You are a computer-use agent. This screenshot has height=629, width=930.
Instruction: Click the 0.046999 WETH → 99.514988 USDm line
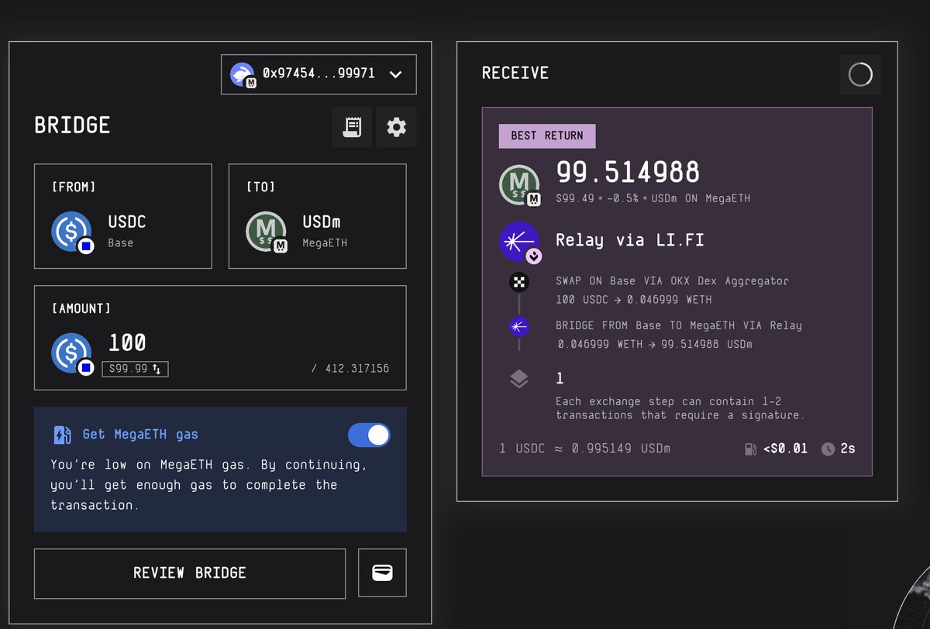655,344
